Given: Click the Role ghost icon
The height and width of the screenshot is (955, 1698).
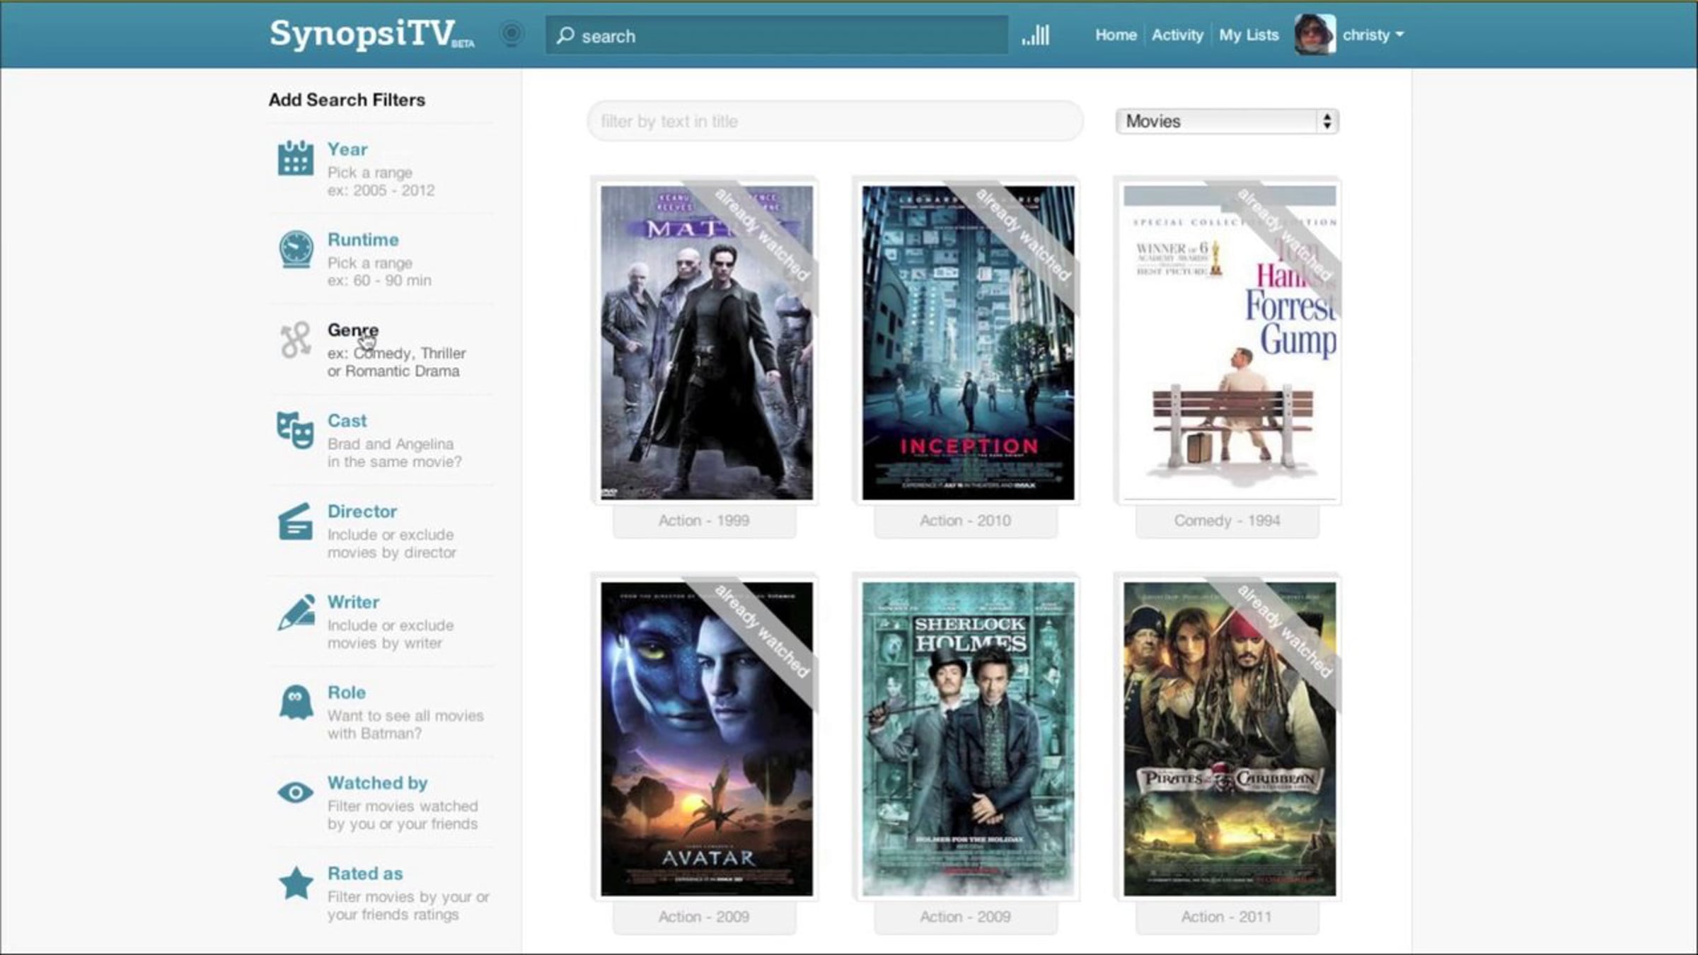Looking at the screenshot, I should 296,702.
